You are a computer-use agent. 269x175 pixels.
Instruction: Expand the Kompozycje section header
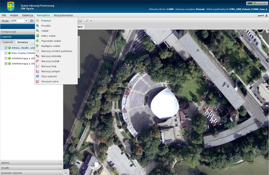point(17,31)
